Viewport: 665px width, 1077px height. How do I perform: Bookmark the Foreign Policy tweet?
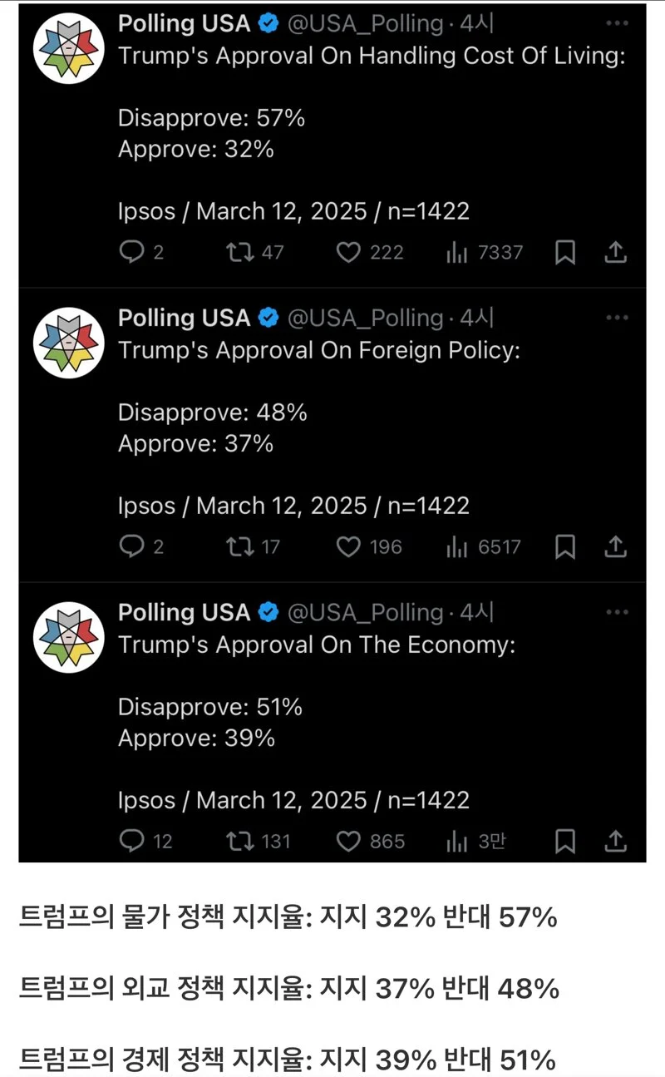[x=565, y=546]
